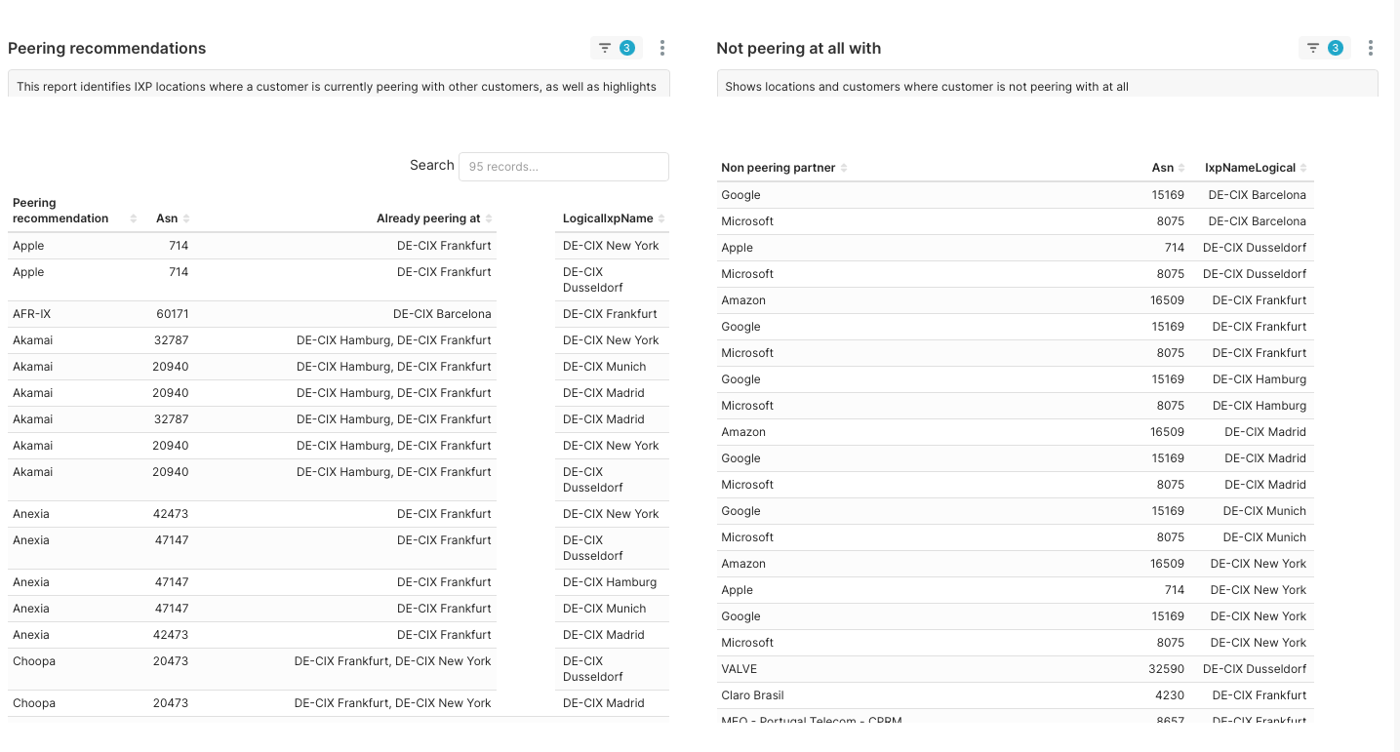The width and height of the screenshot is (1400, 752).
Task: Open filter badge on Not peering at all with panel
Action: [1324, 48]
